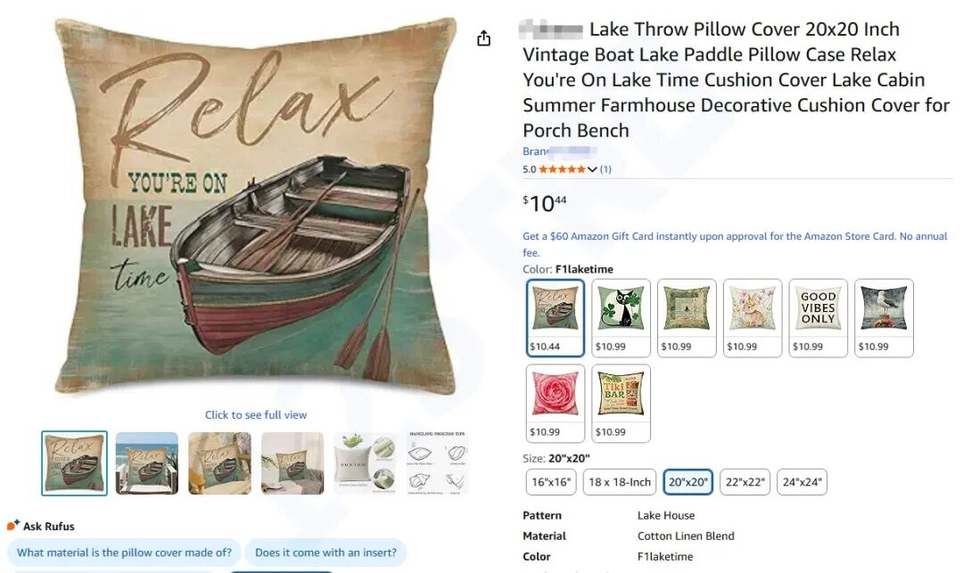Click to see full view link

pyautogui.click(x=256, y=414)
